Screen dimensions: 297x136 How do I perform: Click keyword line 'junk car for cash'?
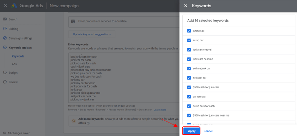(x=80, y=60)
